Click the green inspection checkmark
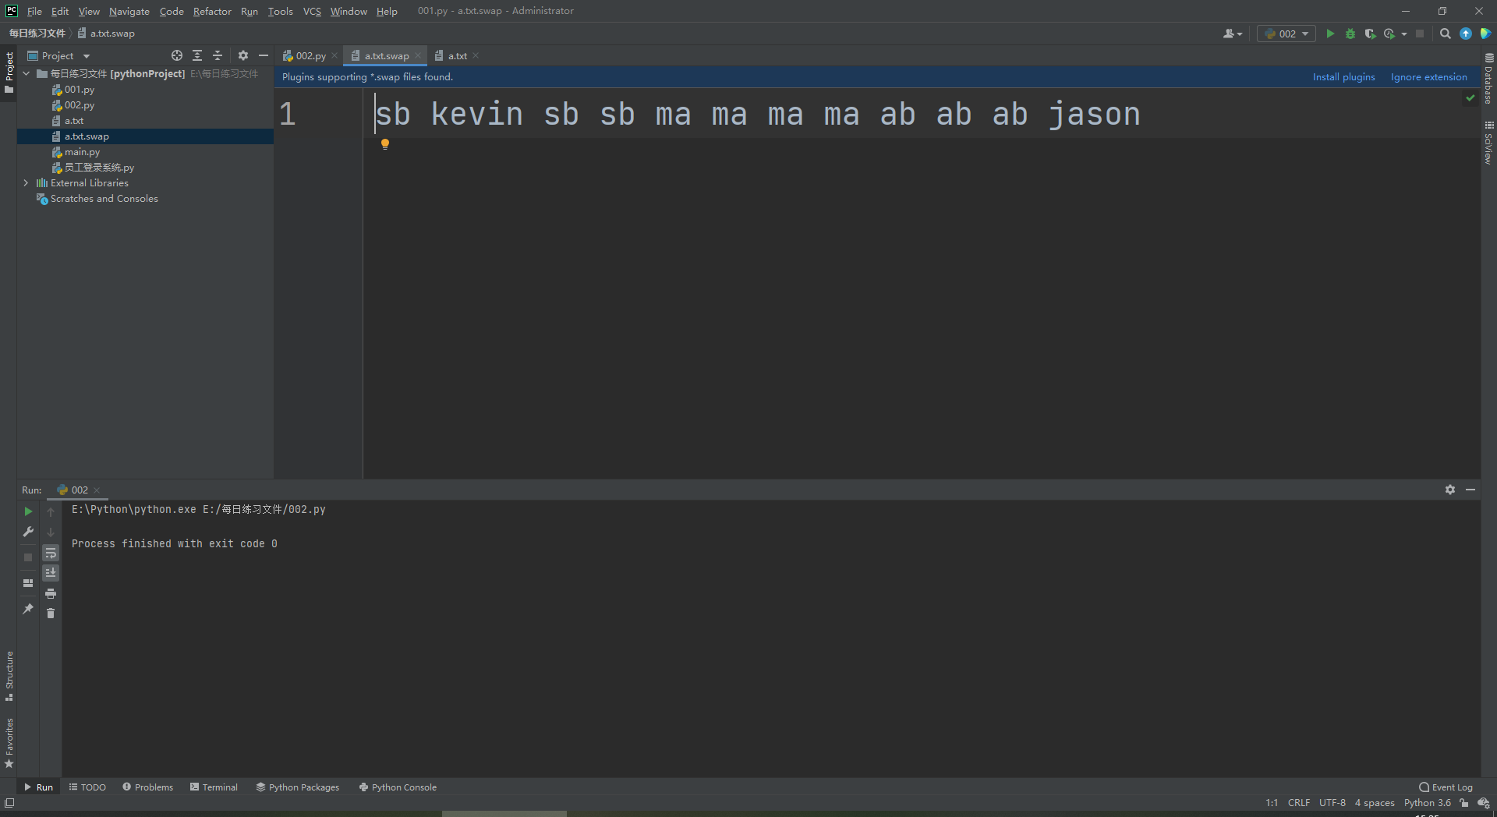1497x817 pixels. 1470,98
